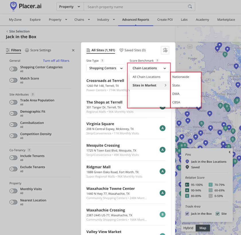Click the Co-Tenancy help icon

(29, 150)
